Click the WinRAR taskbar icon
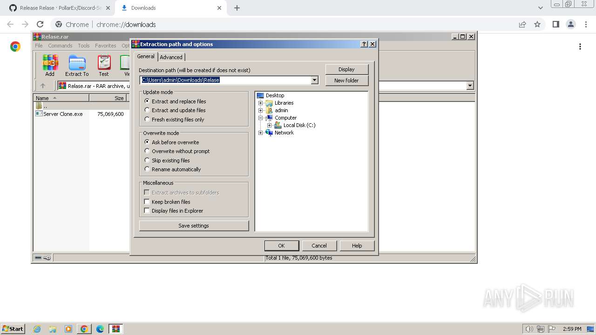 [x=116, y=329]
